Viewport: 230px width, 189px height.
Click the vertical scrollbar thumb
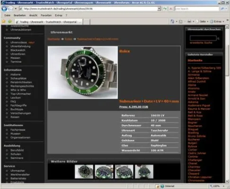coord(227,60)
